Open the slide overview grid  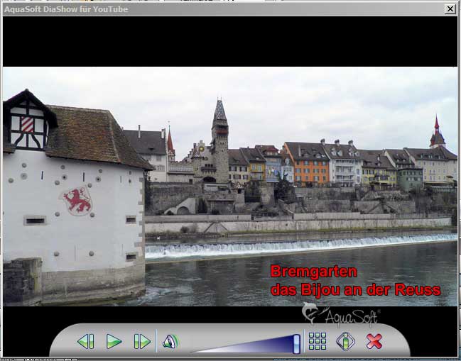tap(317, 342)
